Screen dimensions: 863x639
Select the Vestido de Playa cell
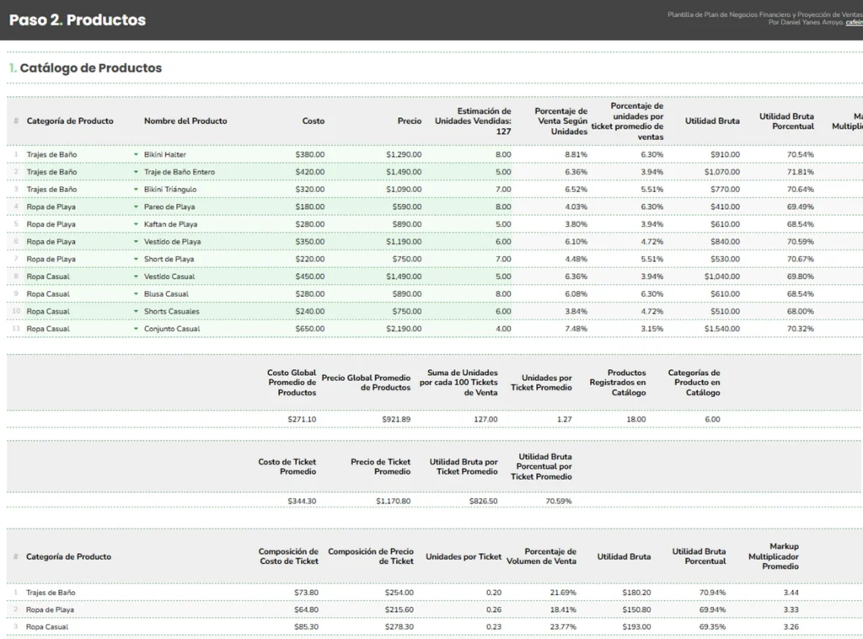[172, 242]
